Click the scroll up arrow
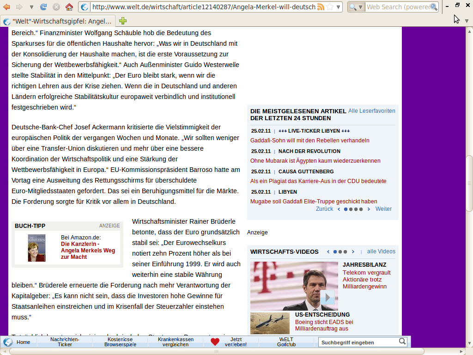Screen dimensions: 473x355 click(469, 31)
